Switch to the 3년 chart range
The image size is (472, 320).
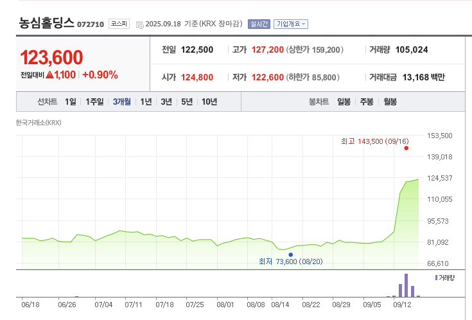(x=166, y=102)
